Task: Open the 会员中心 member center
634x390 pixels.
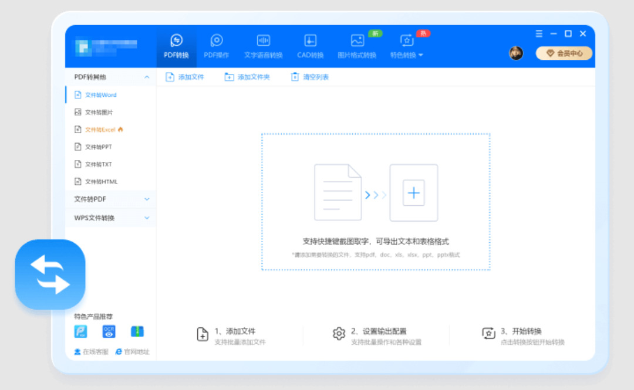Action: [564, 53]
